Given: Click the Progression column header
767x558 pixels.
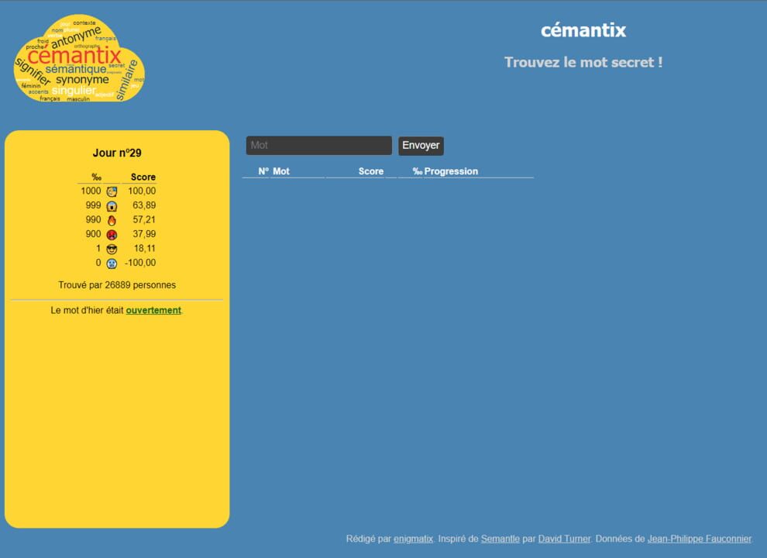Looking at the screenshot, I should pos(450,171).
